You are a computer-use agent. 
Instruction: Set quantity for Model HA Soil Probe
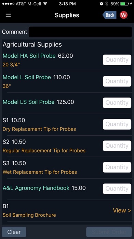(117, 60)
